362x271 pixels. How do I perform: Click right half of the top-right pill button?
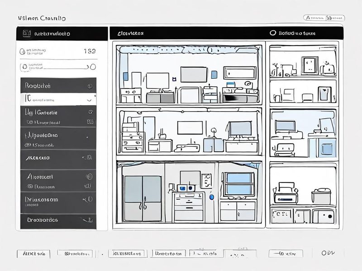pos(335,18)
